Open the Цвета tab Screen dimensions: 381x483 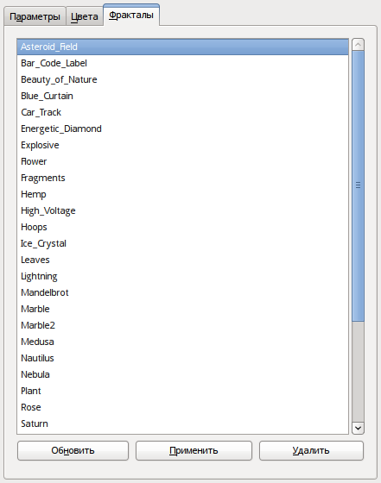point(85,16)
